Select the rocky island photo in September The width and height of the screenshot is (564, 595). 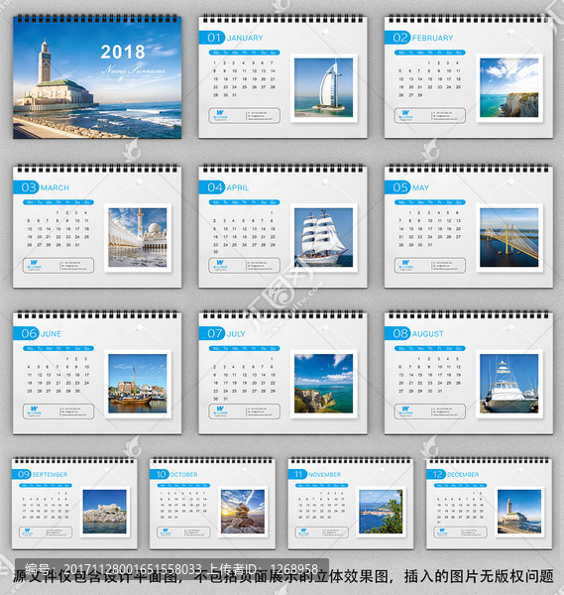point(105,512)
